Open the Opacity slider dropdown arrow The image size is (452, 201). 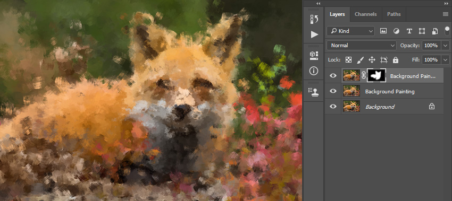click(446, 46)
